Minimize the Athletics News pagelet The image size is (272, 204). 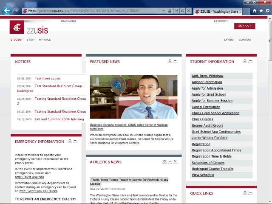click(x=170, y=161)
